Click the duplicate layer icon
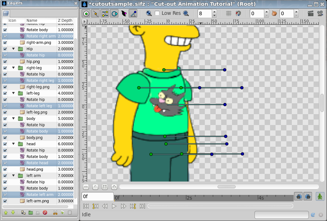Viewport: 327px width, 221px height. [x=23, y=213]
